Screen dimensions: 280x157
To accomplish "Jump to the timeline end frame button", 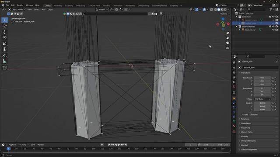I will 126,145.
